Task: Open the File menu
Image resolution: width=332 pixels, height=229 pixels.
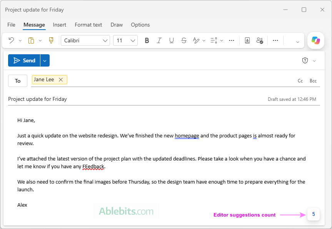Action: pyautogui.click(x=11, y=25)
